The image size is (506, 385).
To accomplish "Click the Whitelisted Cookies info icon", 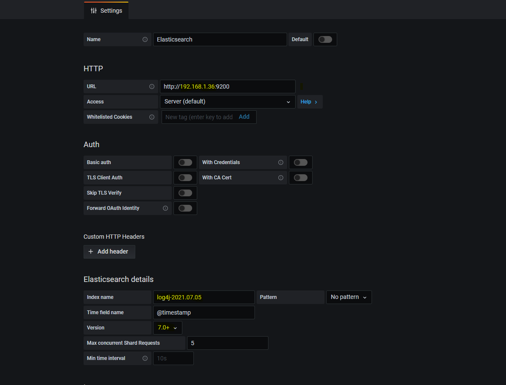I will pos(152,117).
